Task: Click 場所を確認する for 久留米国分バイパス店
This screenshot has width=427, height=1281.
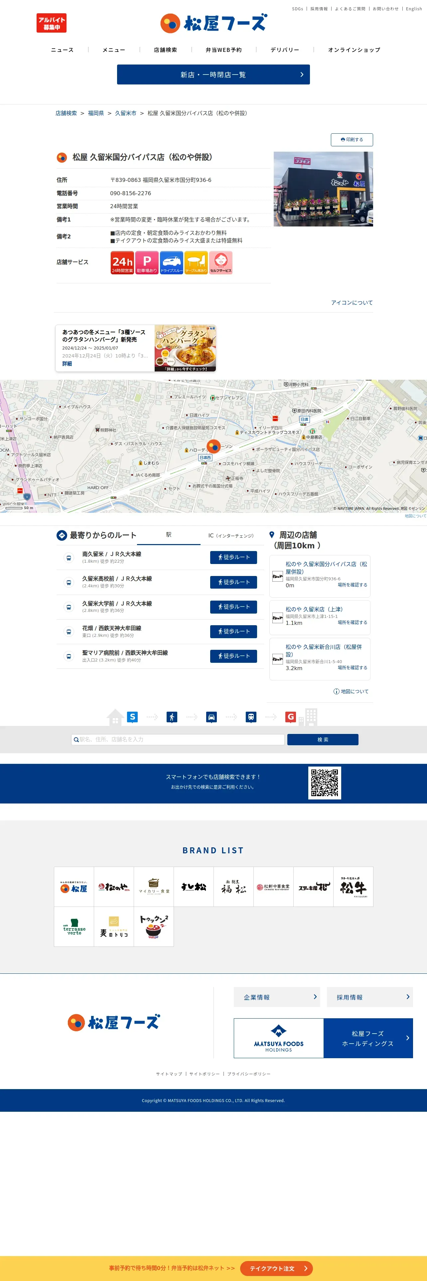Action: (353, 585)
